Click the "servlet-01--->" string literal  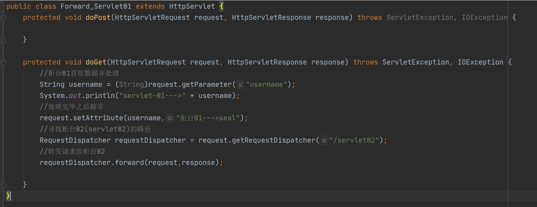(x=152, y=96)
